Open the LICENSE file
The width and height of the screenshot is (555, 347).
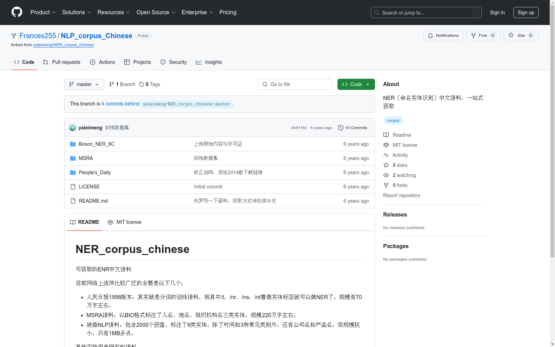(89, 187)
